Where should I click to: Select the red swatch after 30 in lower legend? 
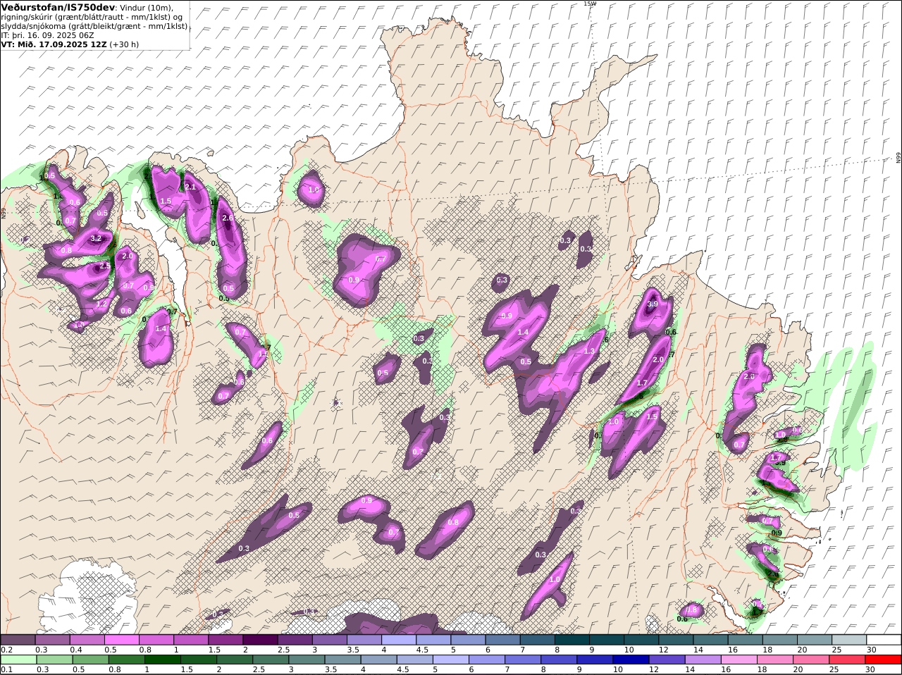[884, 659]
